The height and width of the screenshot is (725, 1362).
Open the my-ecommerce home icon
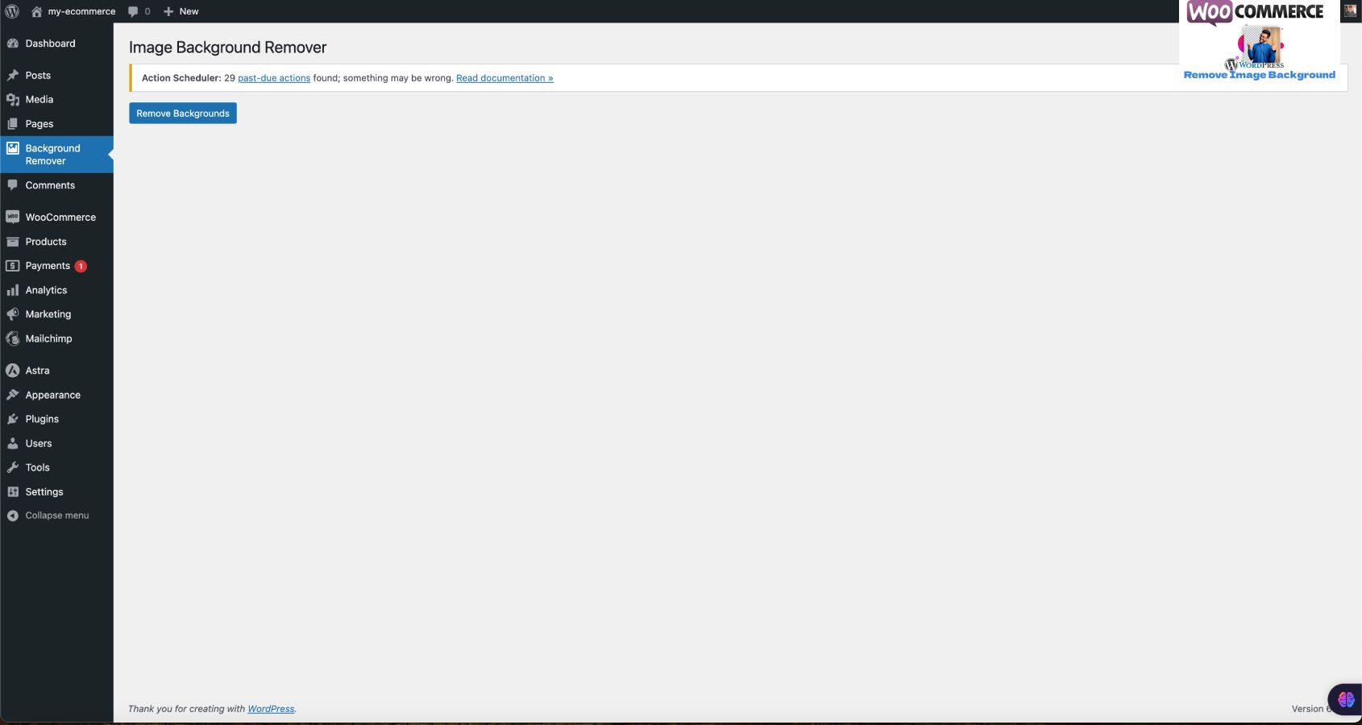(36, 11)
